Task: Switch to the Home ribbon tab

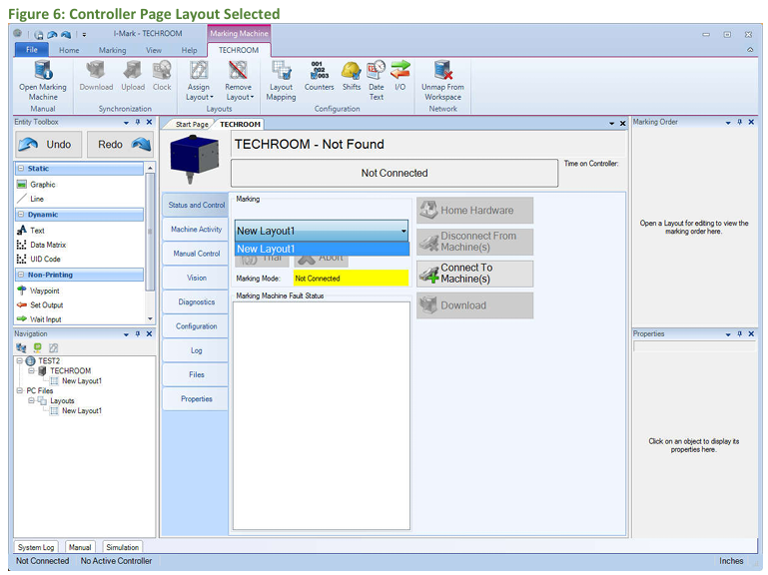Action: pyautogui.click(x=69, y=50)
